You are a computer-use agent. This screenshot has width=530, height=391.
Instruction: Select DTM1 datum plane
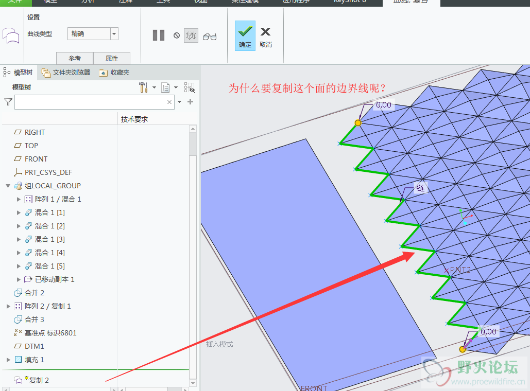coord(29,346)
